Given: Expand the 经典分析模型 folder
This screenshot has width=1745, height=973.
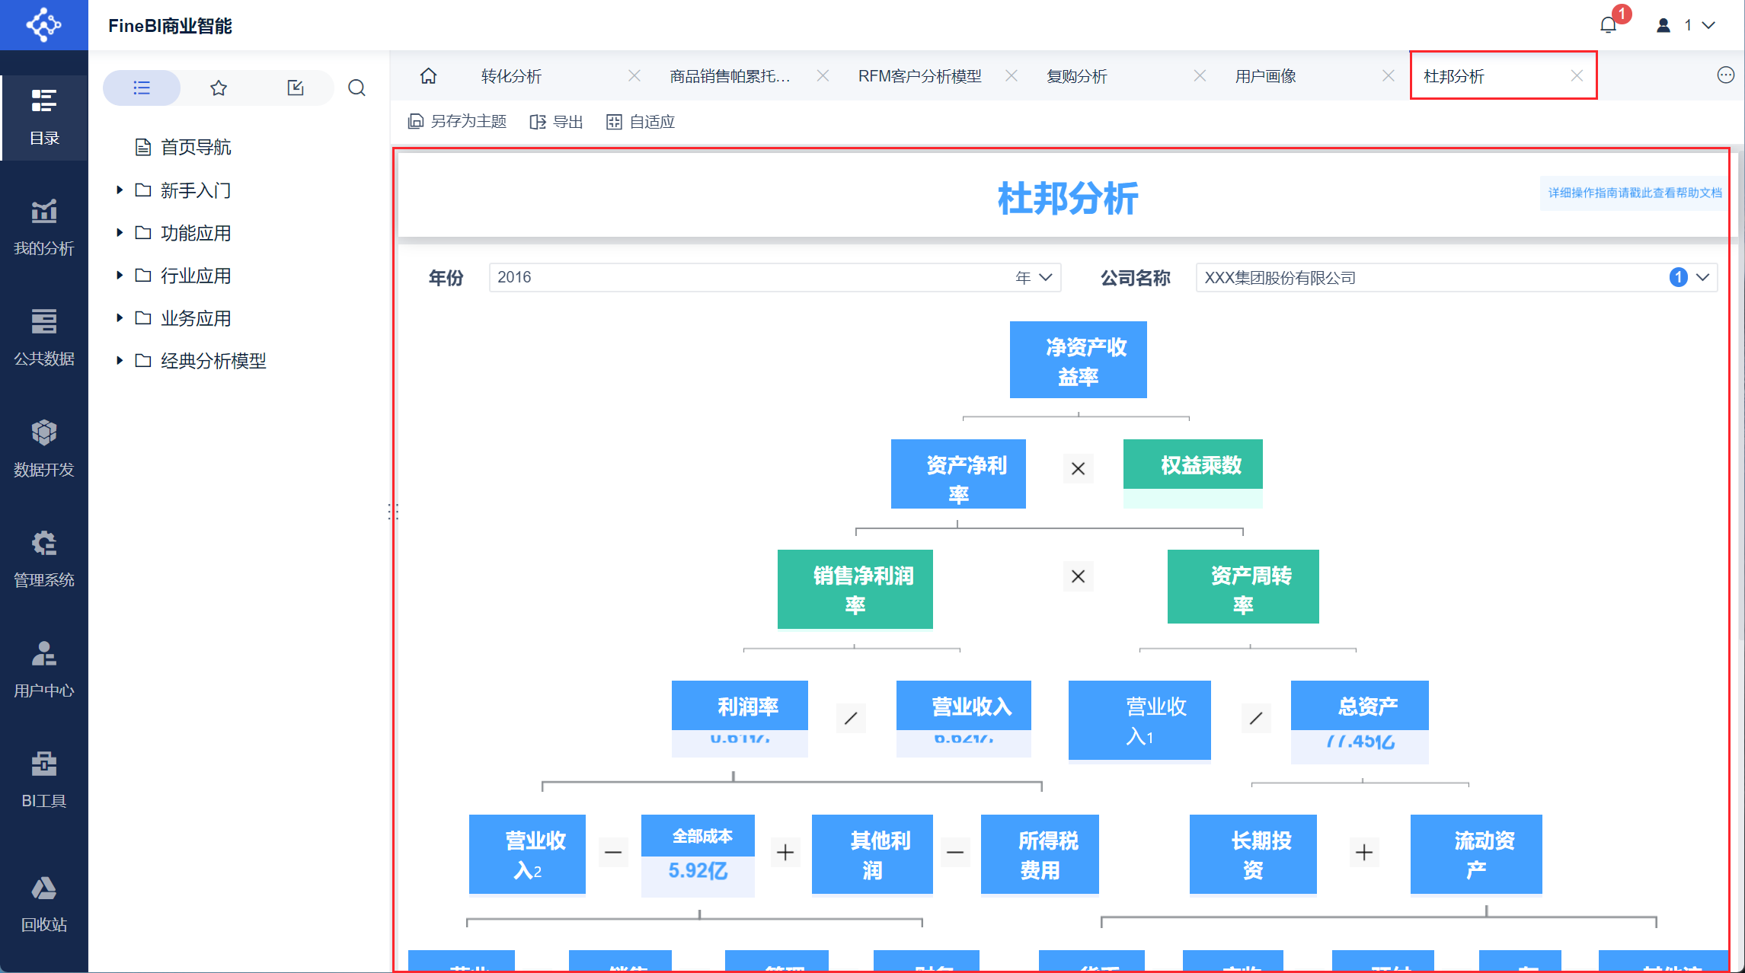Looking at the screenshot, I should pos(120,361).
